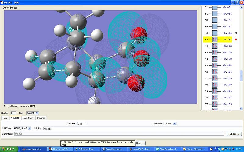Select the occupied orbital box for MO 46
244x152 pixels.
tap(215, 46)
